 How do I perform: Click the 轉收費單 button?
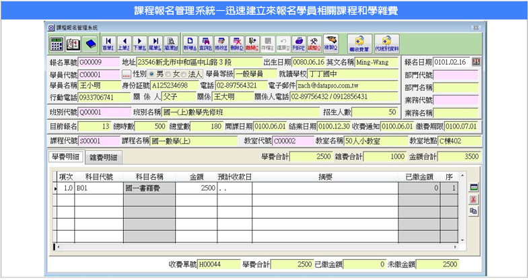pos(360,44)
